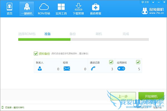Click the 短信 envelope icon
167x111 pixels.
click(x=67, y=69)
